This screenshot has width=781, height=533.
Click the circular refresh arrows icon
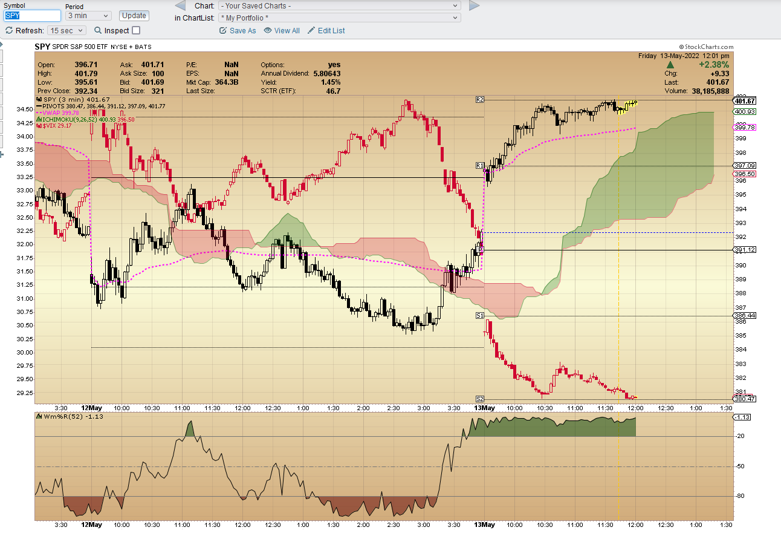[x=9, y=30]
